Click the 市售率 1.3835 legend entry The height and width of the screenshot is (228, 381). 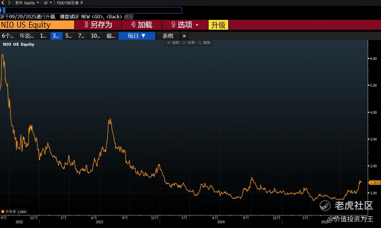point(14,212)
